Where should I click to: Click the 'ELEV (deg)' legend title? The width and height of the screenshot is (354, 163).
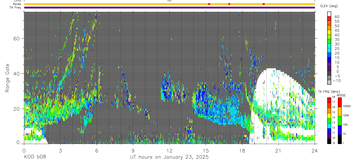tap(329, 6)
